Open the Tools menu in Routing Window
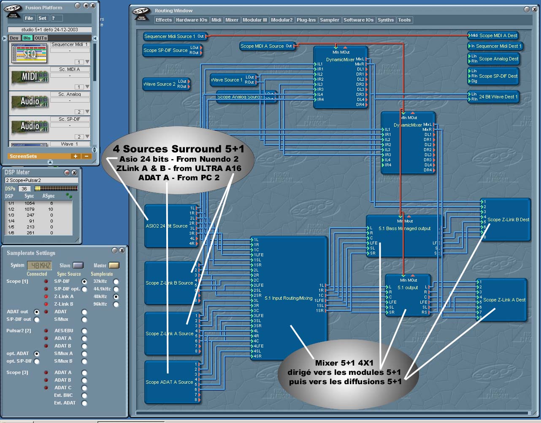541x423 pixels. (x=404, y=20)
